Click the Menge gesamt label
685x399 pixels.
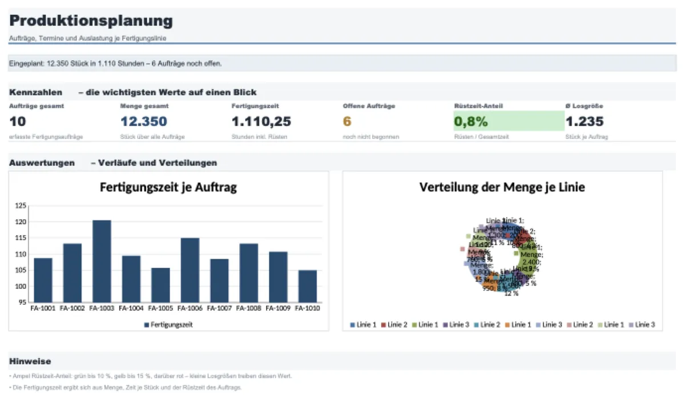pos(144,106)
